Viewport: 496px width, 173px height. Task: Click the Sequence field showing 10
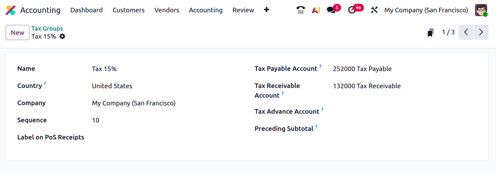tap(162, 120)
